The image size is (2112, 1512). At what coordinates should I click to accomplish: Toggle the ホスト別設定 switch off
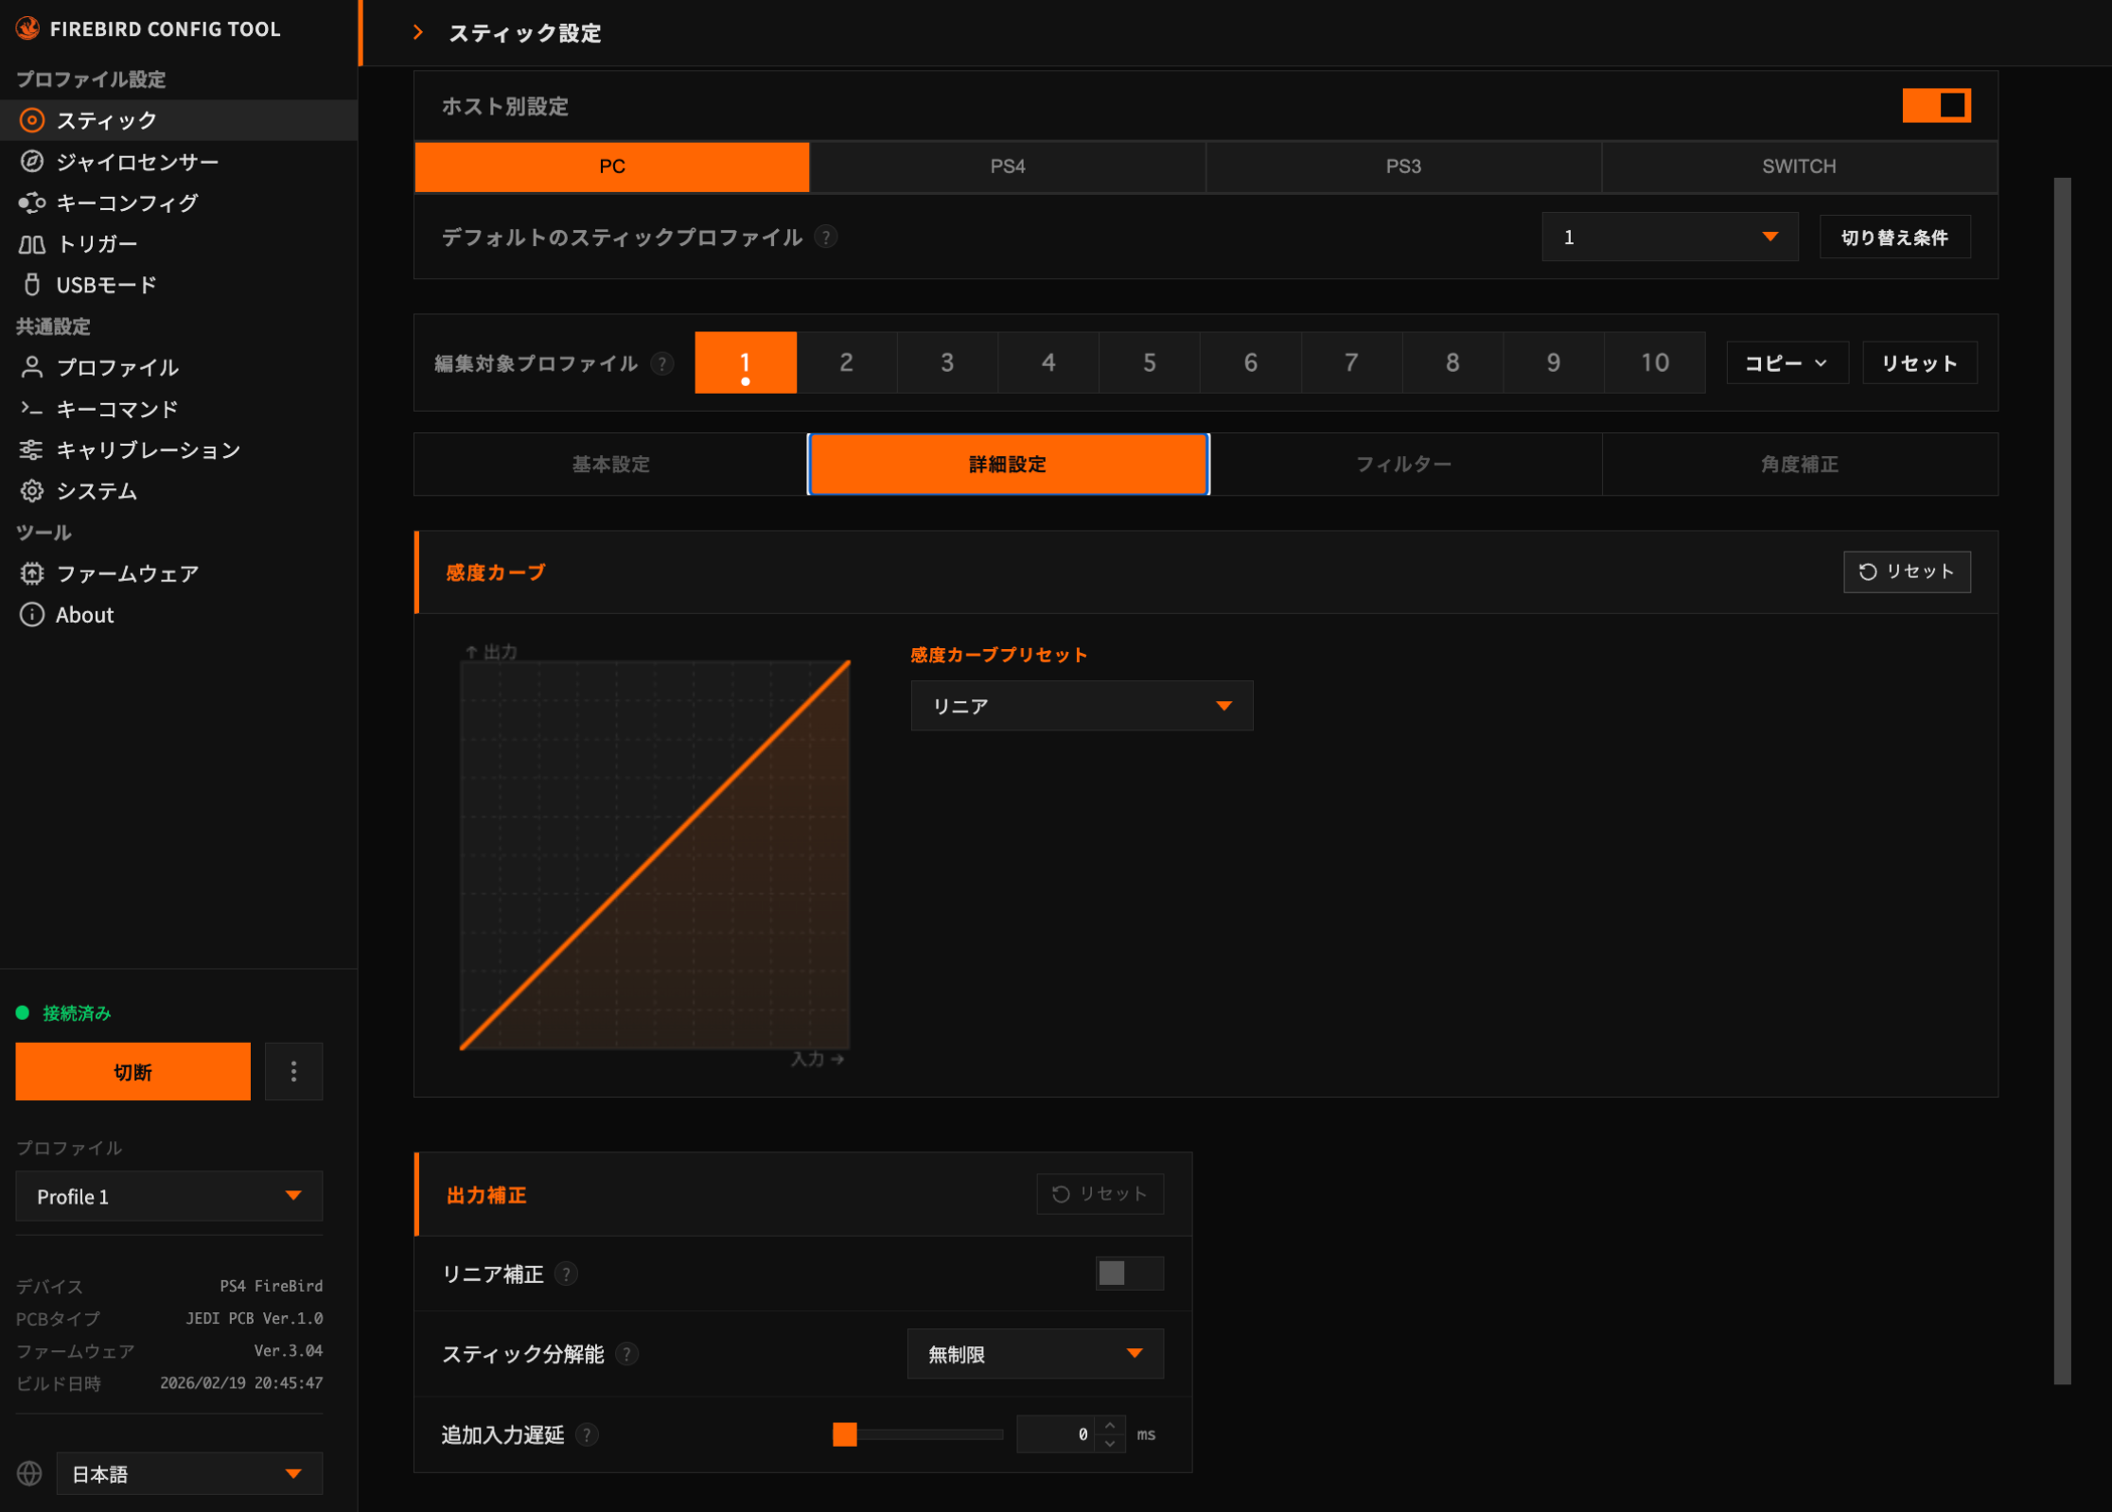(1936, 106)
